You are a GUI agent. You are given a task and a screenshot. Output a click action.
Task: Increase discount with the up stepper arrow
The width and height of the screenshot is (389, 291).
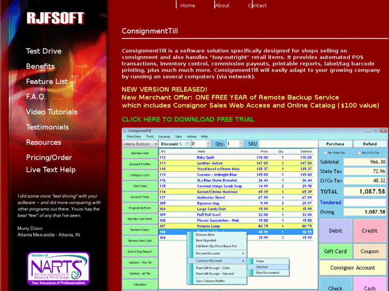pyautogui.click(x=209, y=142)
